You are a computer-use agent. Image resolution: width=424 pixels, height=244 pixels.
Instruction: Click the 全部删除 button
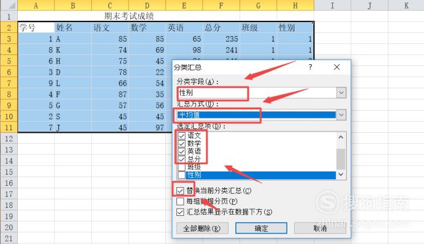coord(202,228)
